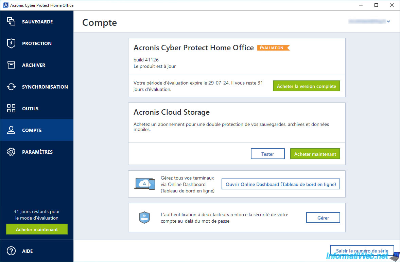400x262 pixels.
Task: Click 'Gérez tous vos terminaux' text
Action: coord(188,184)
